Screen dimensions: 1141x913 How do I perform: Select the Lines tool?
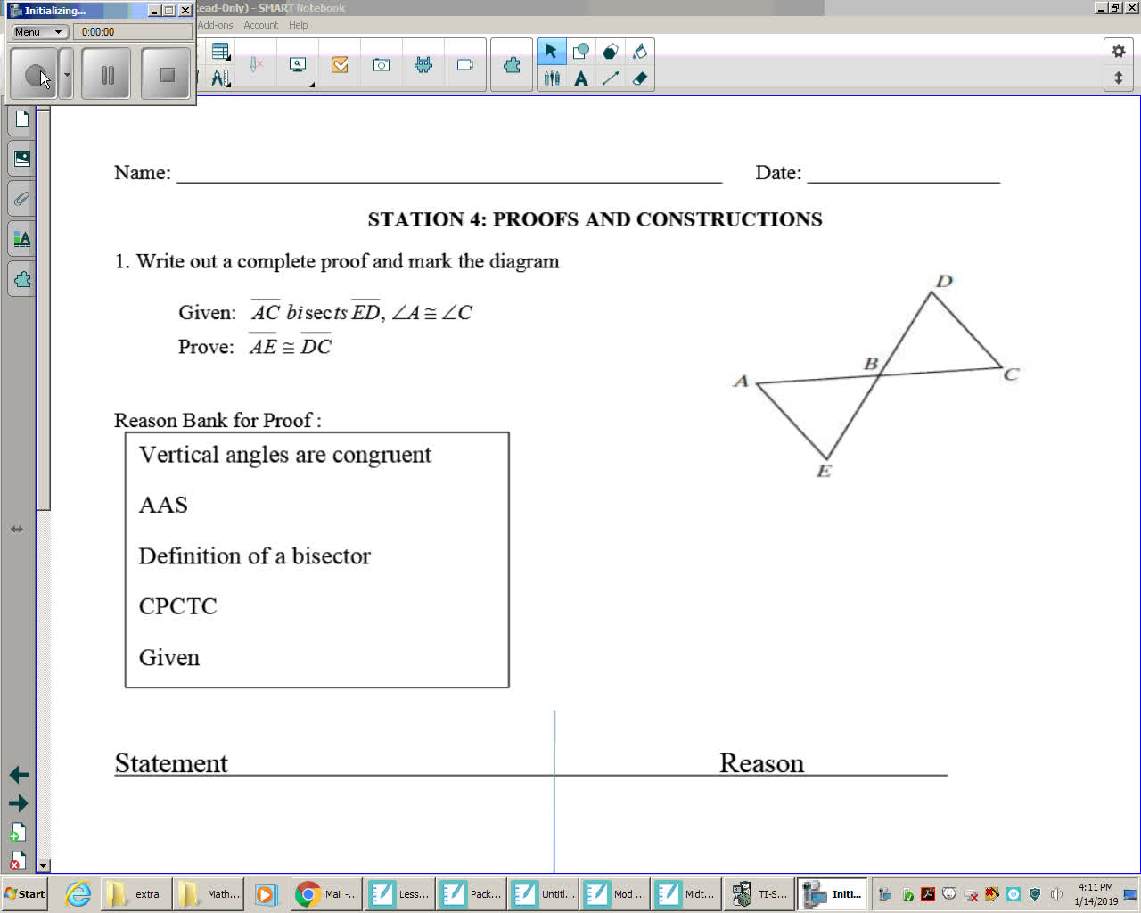(x=611, y=78)
